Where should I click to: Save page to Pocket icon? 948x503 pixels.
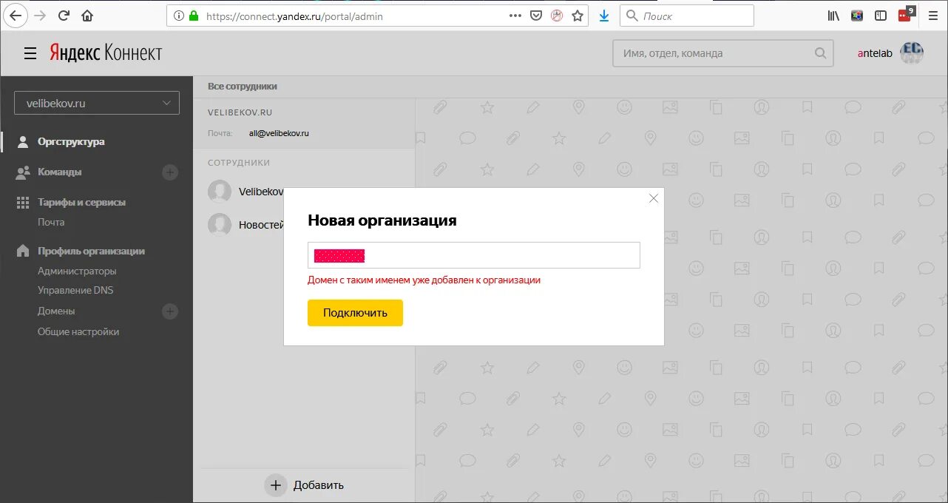(x=537, y=16)
